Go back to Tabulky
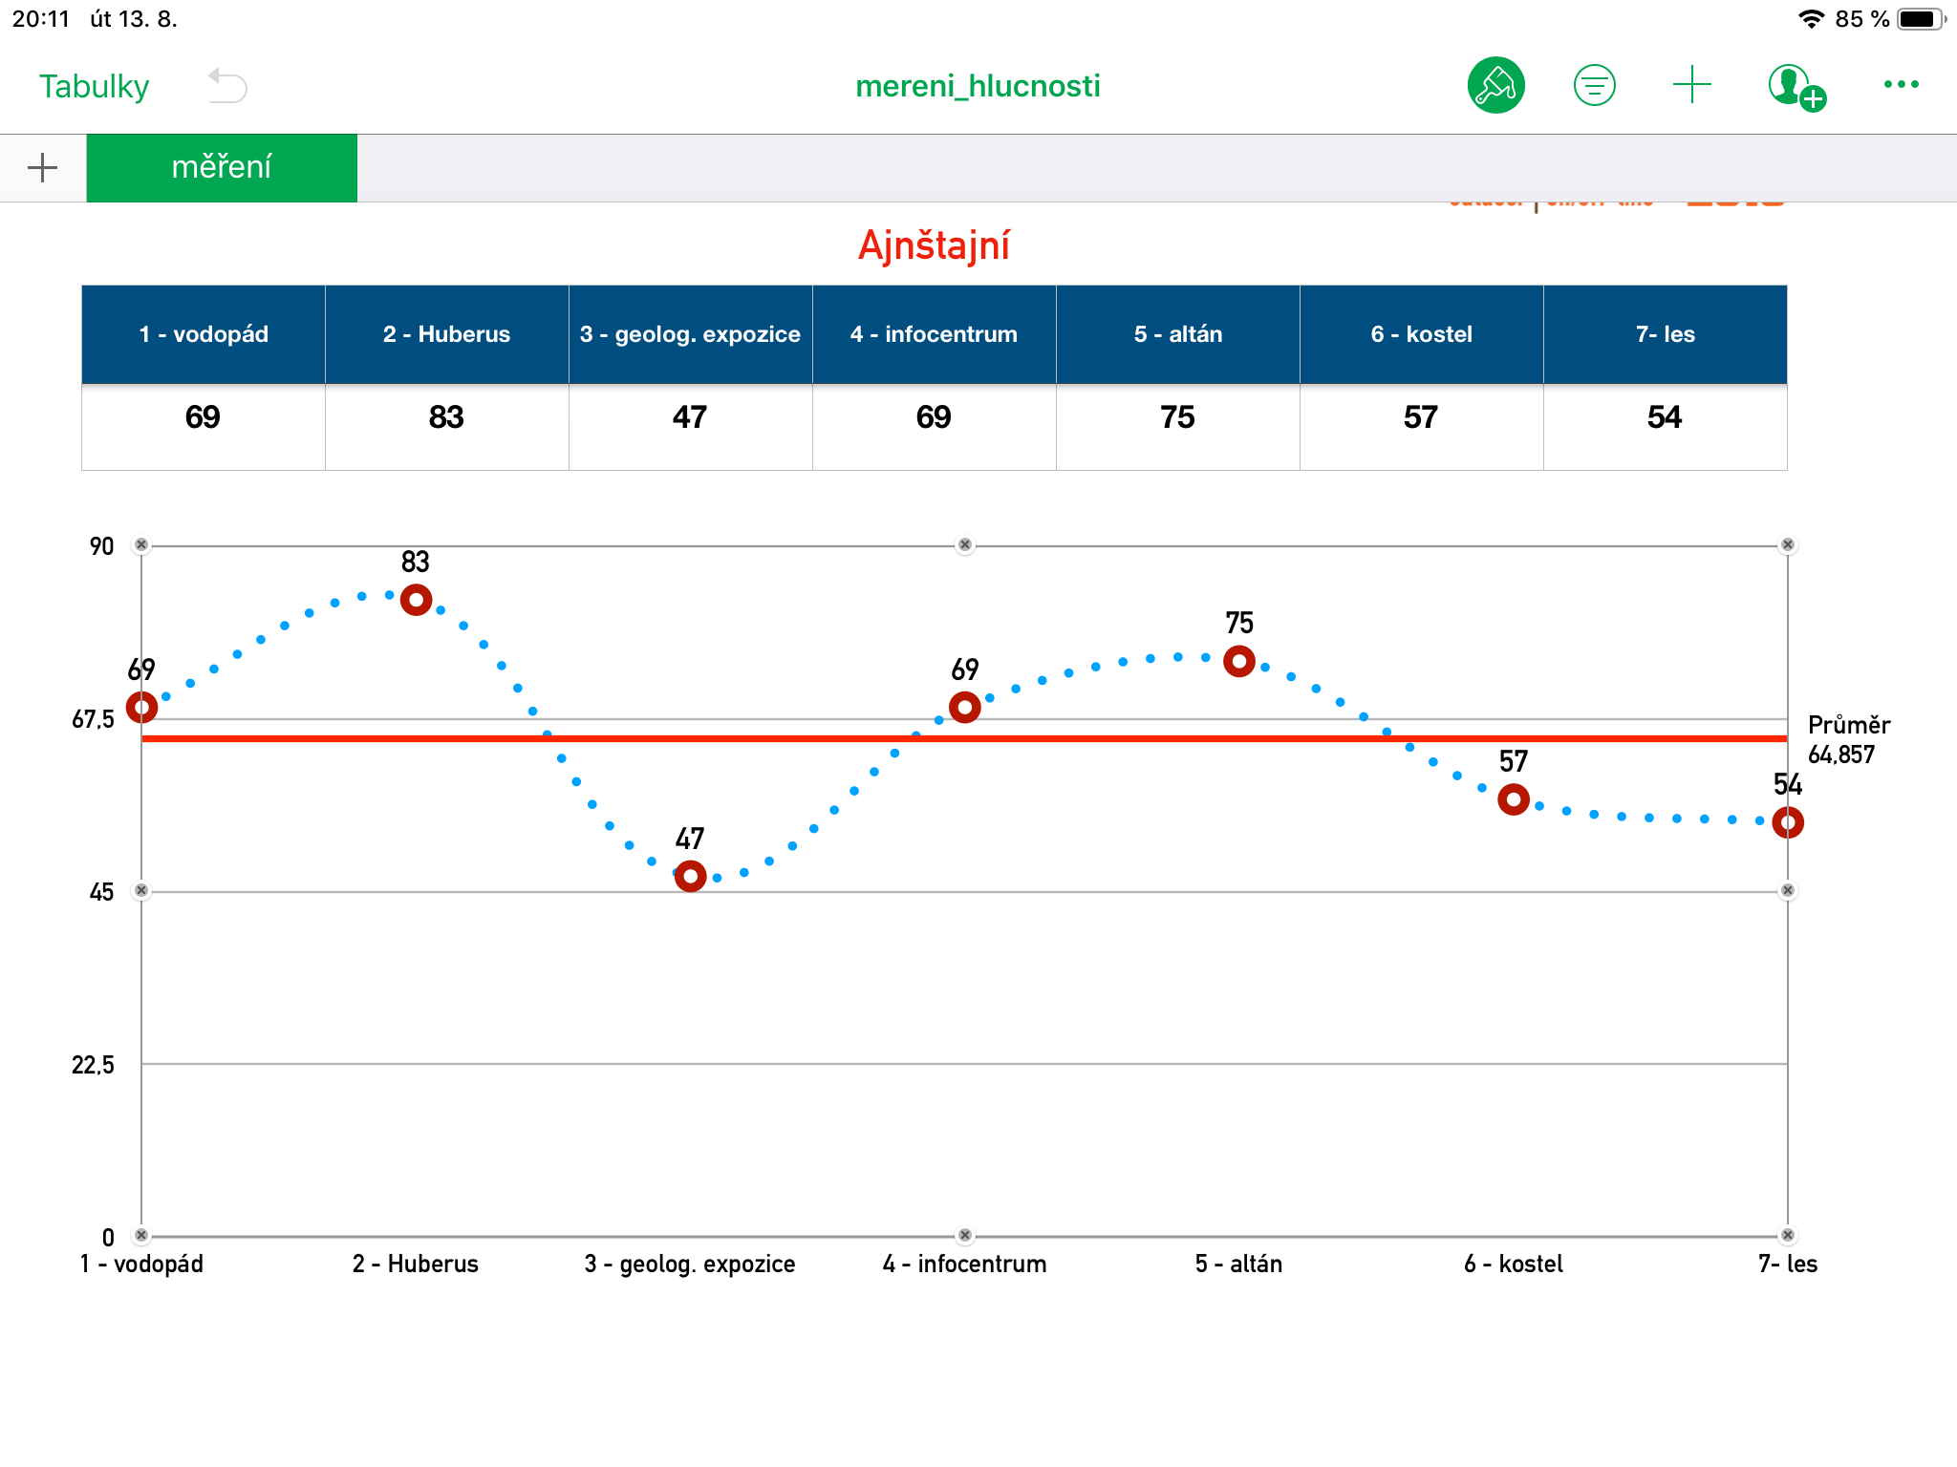Viewport: 1957px width, 1467px height. click(94, 87)
